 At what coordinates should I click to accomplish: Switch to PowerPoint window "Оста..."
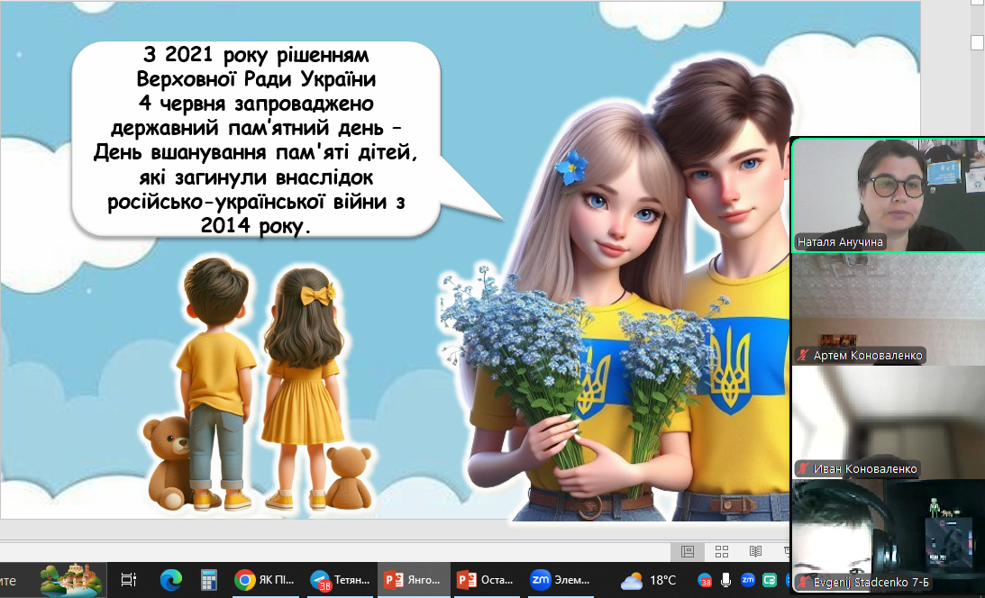487,580
